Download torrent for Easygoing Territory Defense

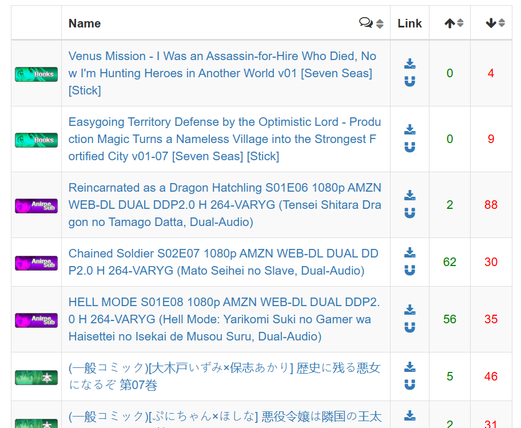point(409,130)
